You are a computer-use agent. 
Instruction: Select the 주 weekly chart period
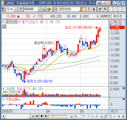[89, 9]
